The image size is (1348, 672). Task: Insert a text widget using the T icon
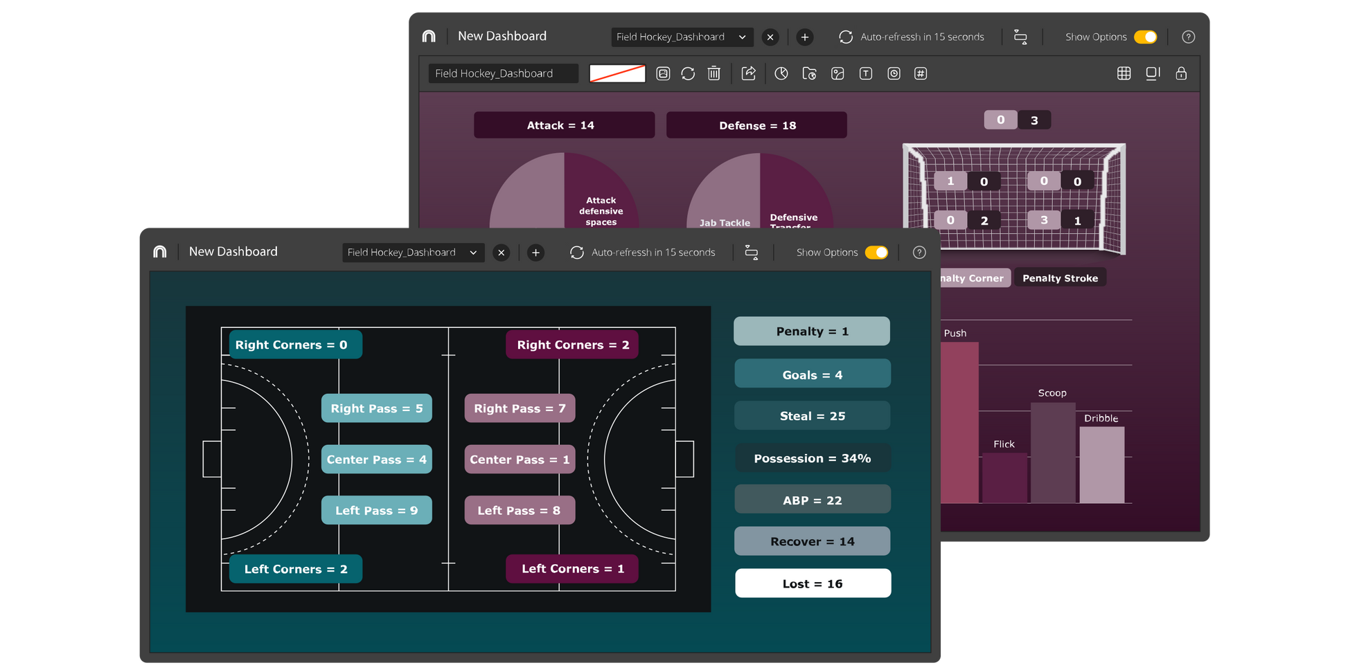(x=865, y=73)
